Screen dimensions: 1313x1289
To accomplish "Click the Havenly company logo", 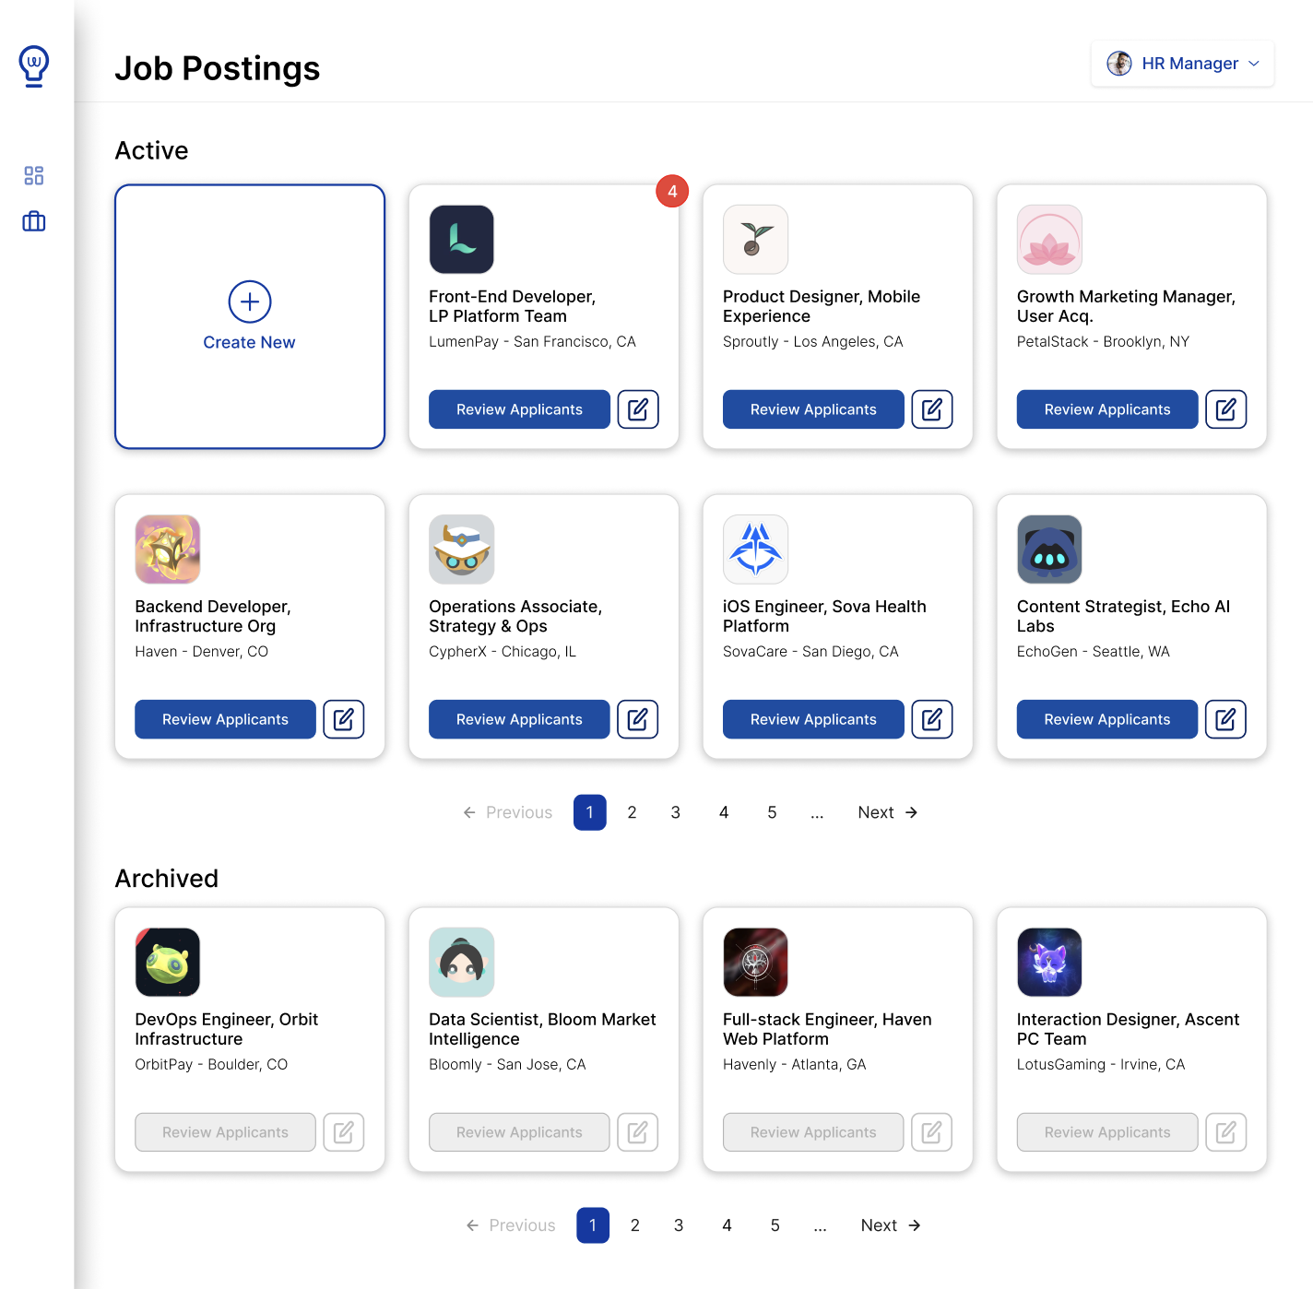I will click(x=756, y=963).
